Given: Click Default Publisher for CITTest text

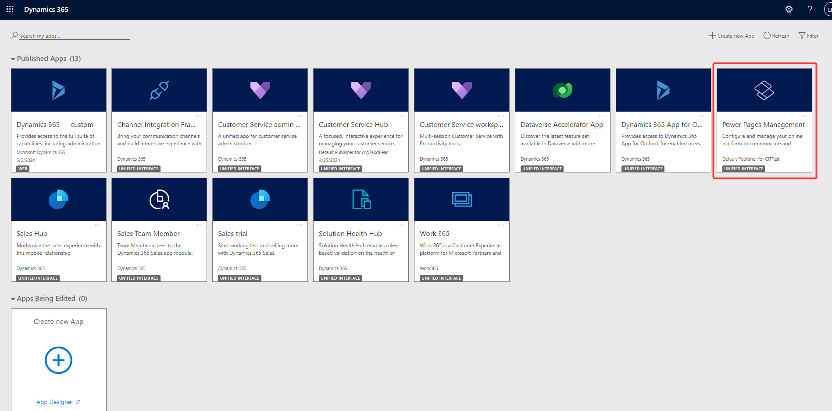Looking at the screenshot, I should [x=751, y=159].
